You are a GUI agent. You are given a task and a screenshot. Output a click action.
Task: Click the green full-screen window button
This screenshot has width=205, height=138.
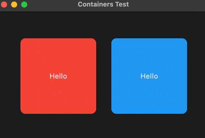coord(24,4)
